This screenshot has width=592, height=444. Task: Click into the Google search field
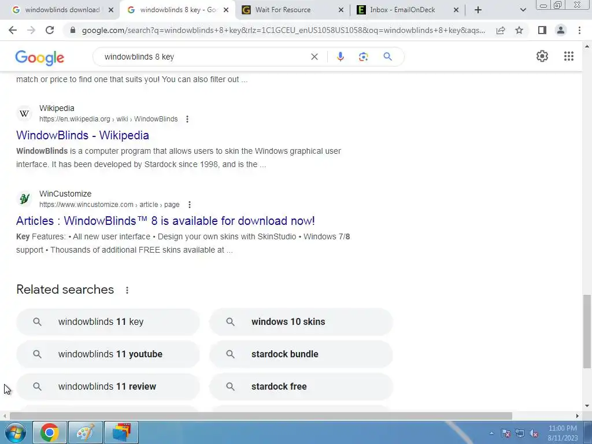pyautogui.click(x=204, y=57)
